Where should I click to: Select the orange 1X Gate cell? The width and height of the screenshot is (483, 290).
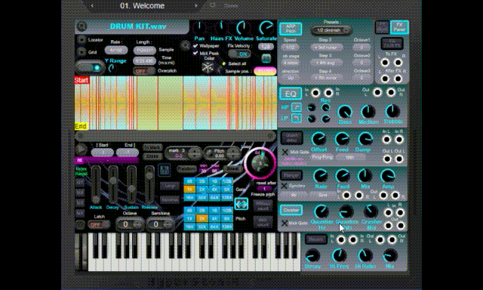click(189, 190)
